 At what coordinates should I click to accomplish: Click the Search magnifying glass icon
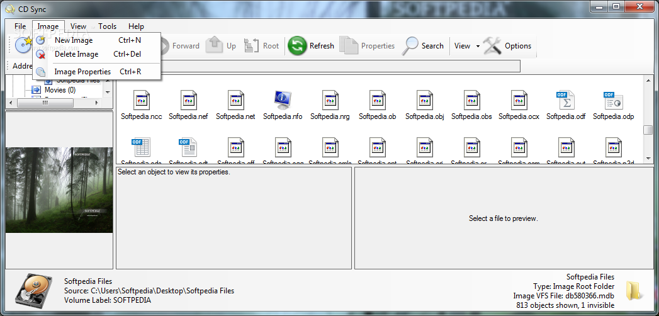(x=410, y=46)
